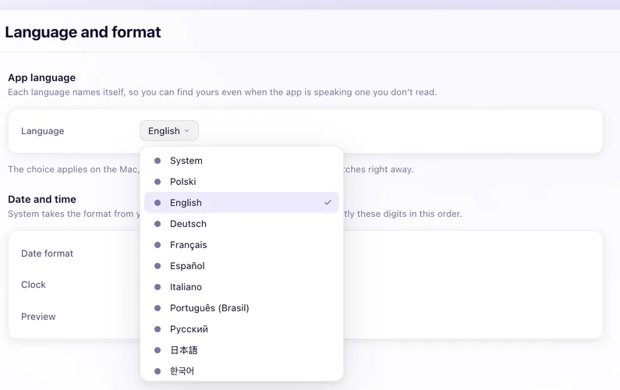Choose Português (Brasil) from the list

coord(242,308)
